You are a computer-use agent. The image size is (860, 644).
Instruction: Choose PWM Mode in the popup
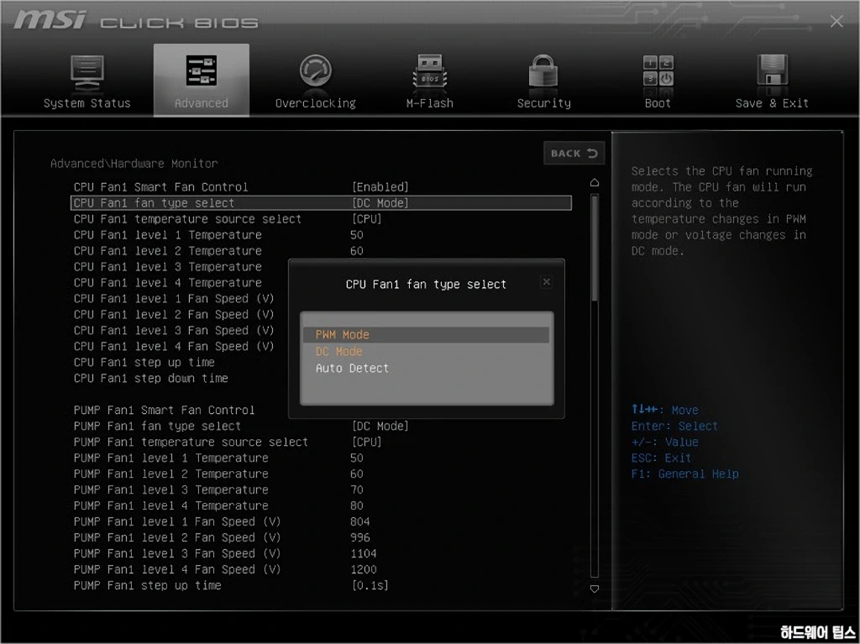click(426, 335)
